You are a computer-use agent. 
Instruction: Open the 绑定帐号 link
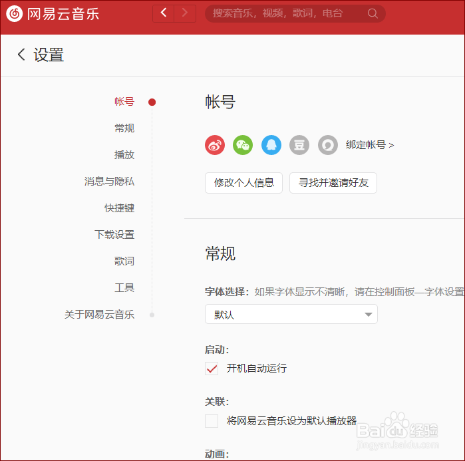point(370,145)
